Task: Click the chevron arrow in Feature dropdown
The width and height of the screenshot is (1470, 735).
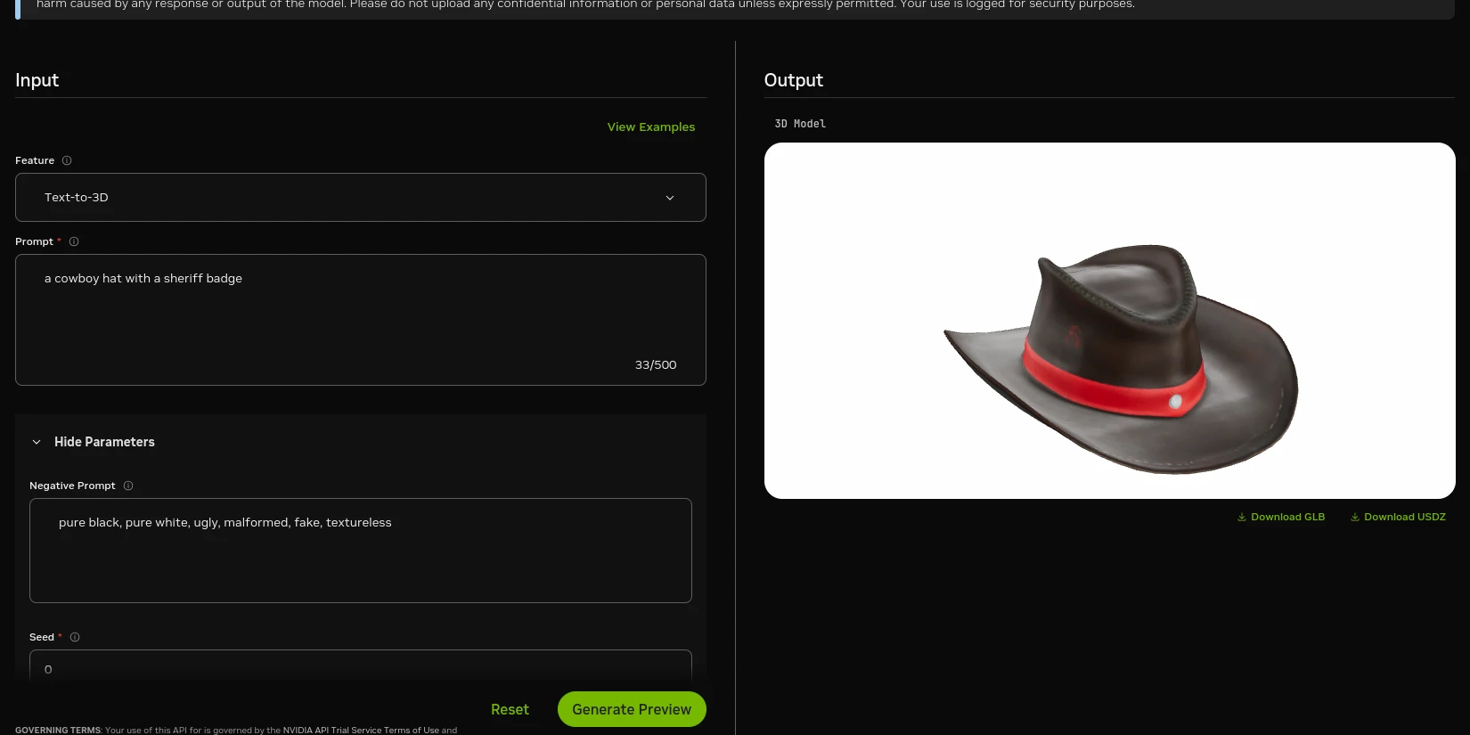Action: [670, 198]
